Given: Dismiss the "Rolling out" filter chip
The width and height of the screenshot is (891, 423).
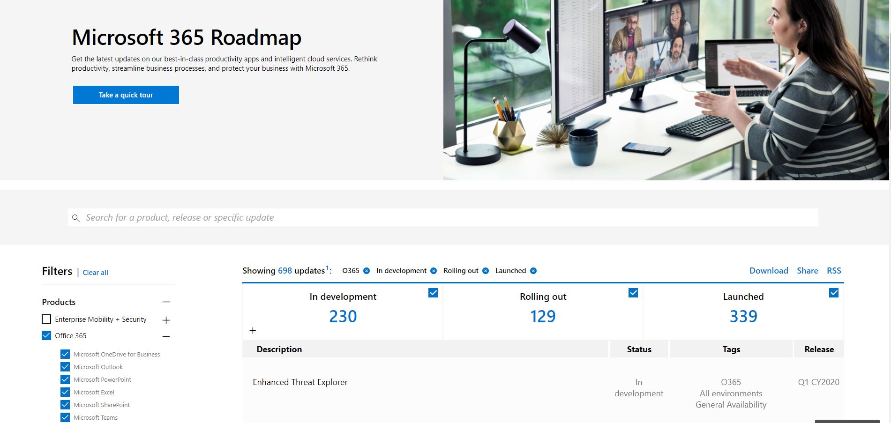Looking at the screenshot, I should click(x=486, y=270).
